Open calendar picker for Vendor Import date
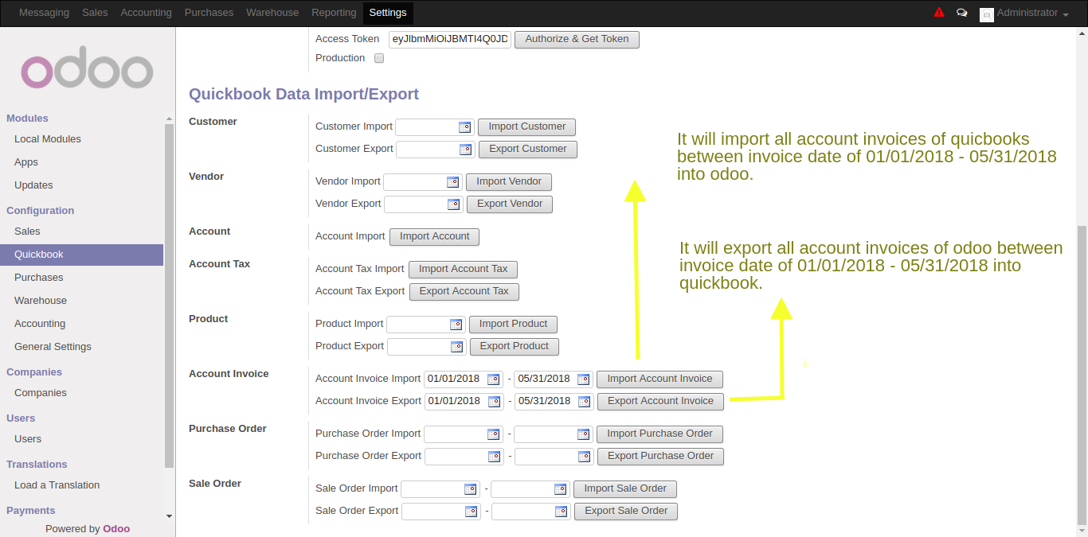This screenshot has width=1088, height=537. [x=452, y=182]
